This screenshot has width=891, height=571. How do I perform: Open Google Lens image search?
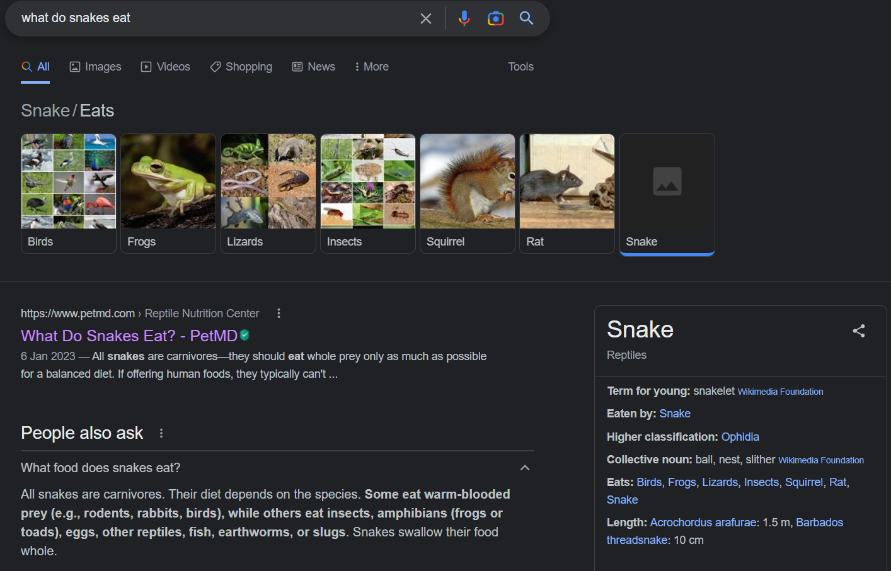tap(496, 18)
